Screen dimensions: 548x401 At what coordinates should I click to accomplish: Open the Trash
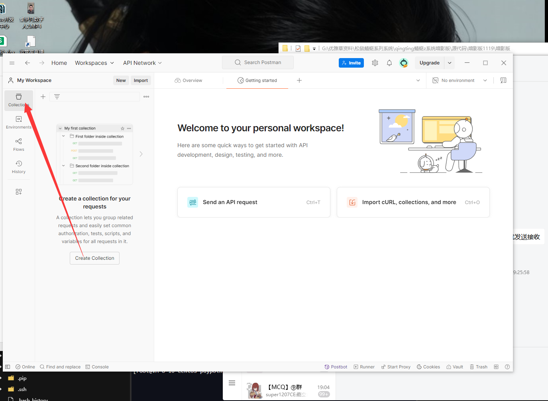tap(479, 367)
